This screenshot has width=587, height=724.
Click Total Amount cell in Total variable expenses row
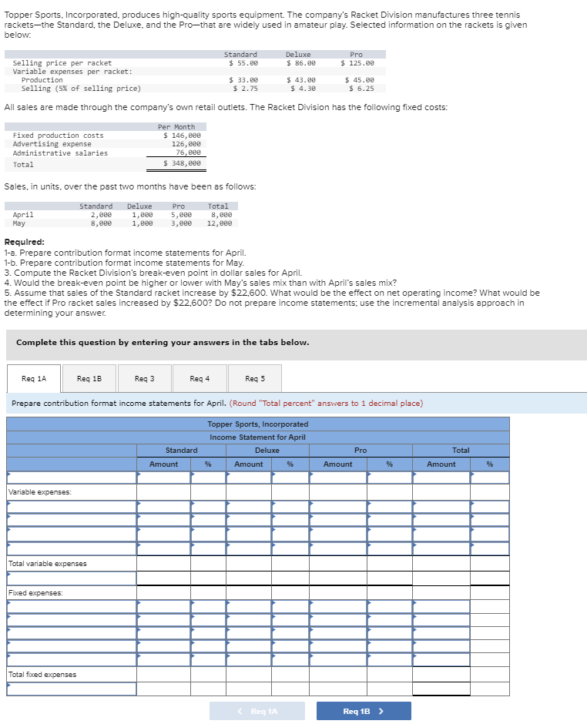pyautogui.click(x=441, y=563)
